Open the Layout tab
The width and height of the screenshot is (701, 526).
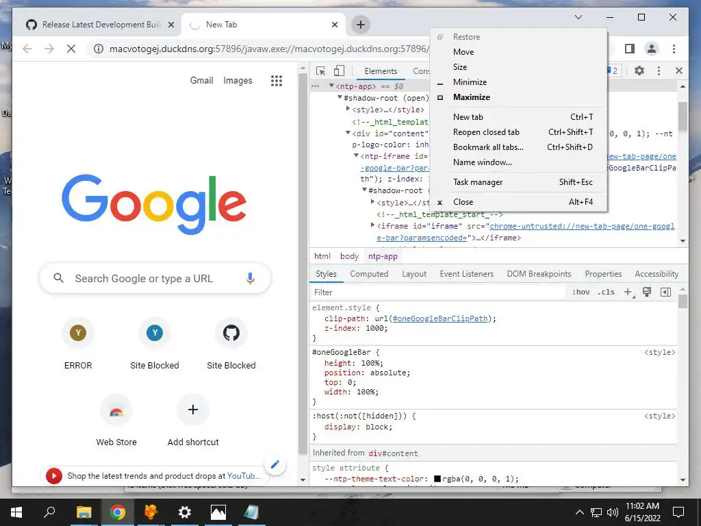pos(414,274)
